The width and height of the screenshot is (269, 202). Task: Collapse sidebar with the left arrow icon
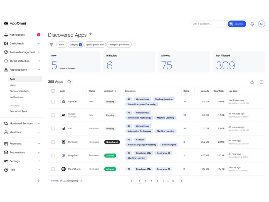[x=39, y=181]
